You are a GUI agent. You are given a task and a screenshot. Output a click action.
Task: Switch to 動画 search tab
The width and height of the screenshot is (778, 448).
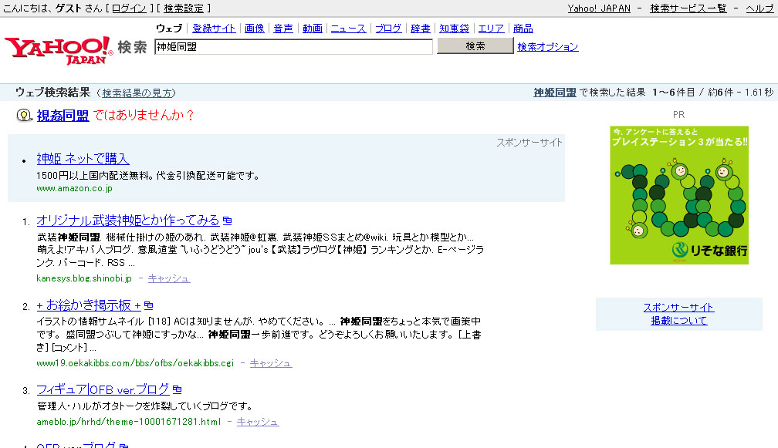click(313, 29)
